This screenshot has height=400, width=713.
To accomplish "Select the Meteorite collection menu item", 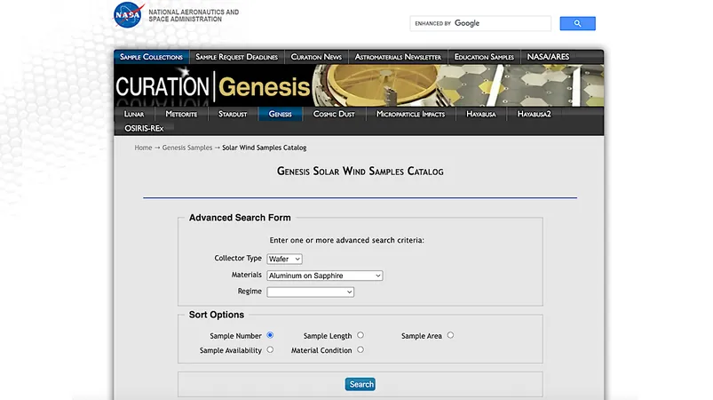I will click(x=181, y=114).
